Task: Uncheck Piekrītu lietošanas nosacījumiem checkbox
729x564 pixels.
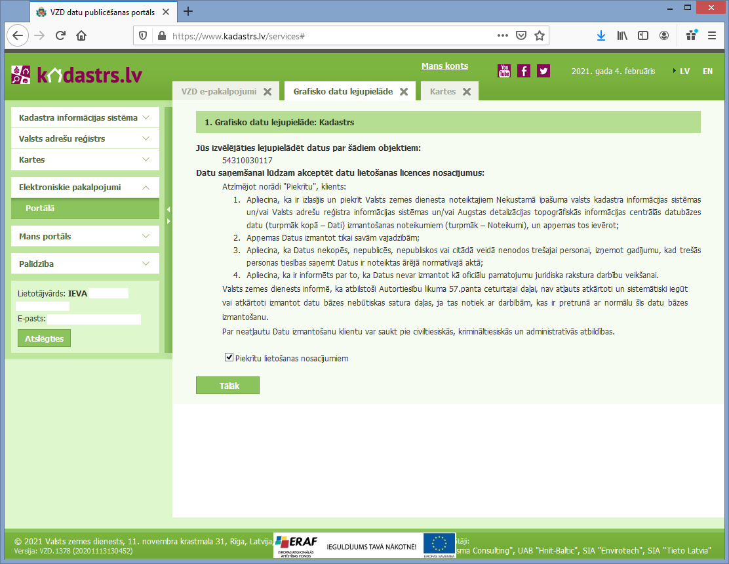Action: (x=229, y=357)
